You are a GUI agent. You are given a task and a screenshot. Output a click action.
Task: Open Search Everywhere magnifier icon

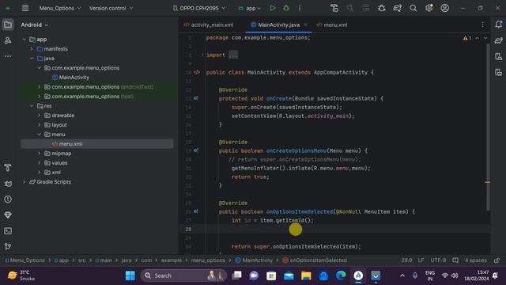[413, 8]
